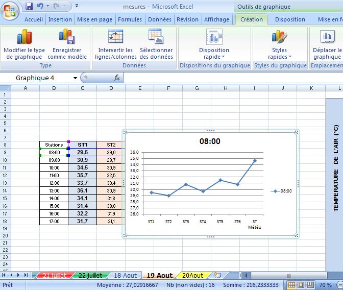The image size is (343, 290).
Task: Click Déplacer le graphique
Action: (327, 44)
